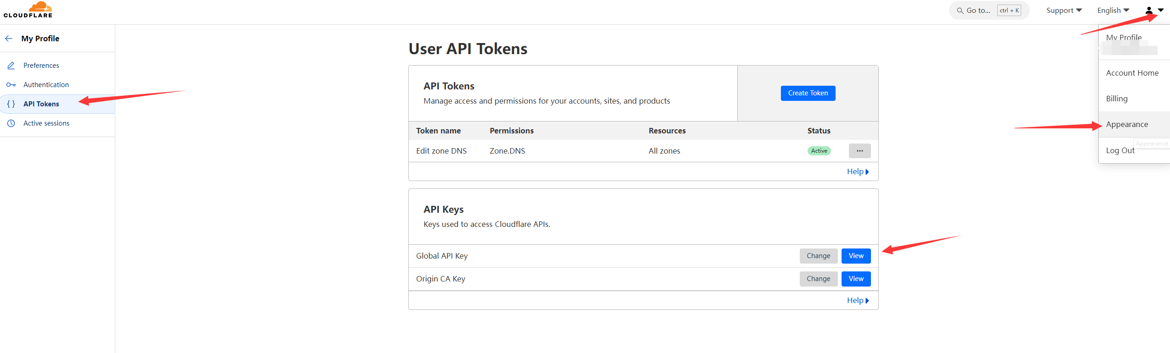1170x353 pixels.
Task: Select Billing from user menu
Action: (x=1117, y=99)
